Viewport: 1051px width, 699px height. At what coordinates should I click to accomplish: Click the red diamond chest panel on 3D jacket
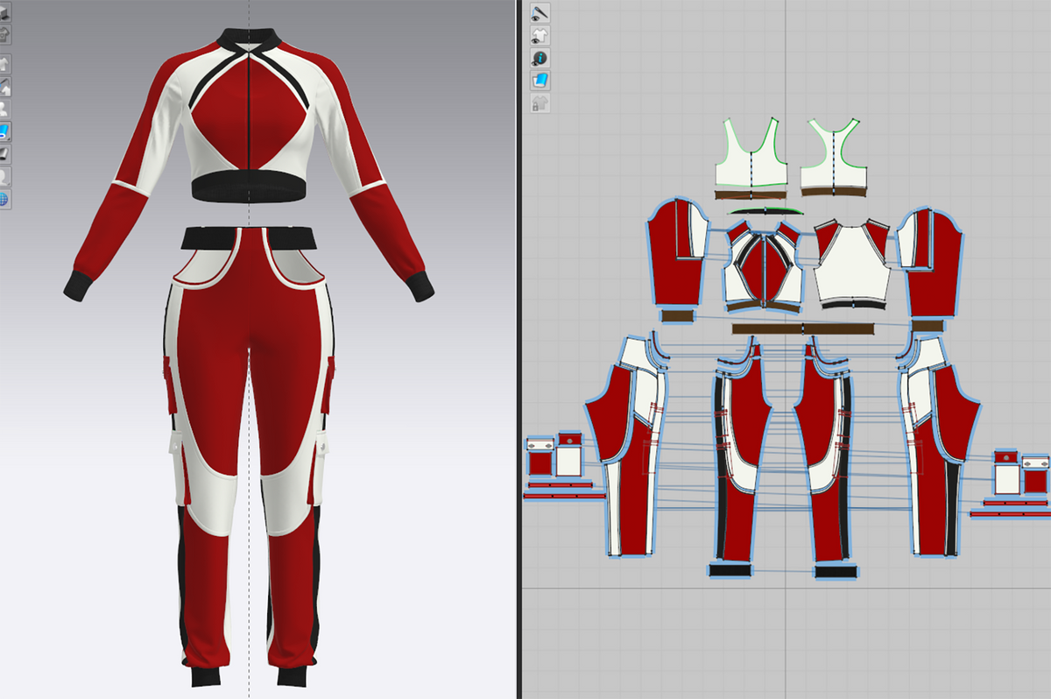point(250,115)
